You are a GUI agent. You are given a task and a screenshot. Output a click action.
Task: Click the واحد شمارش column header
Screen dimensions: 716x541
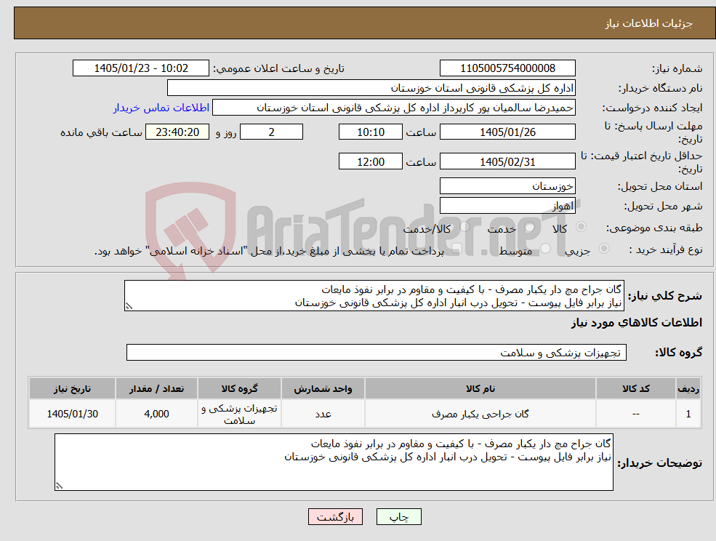323,388
